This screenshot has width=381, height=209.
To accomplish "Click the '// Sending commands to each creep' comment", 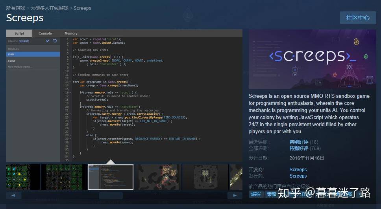I will (101, 75).
